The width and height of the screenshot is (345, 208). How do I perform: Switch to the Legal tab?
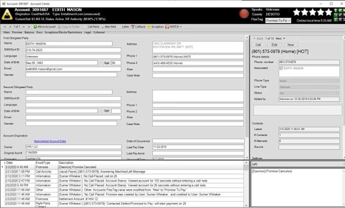tap(88, 32)
